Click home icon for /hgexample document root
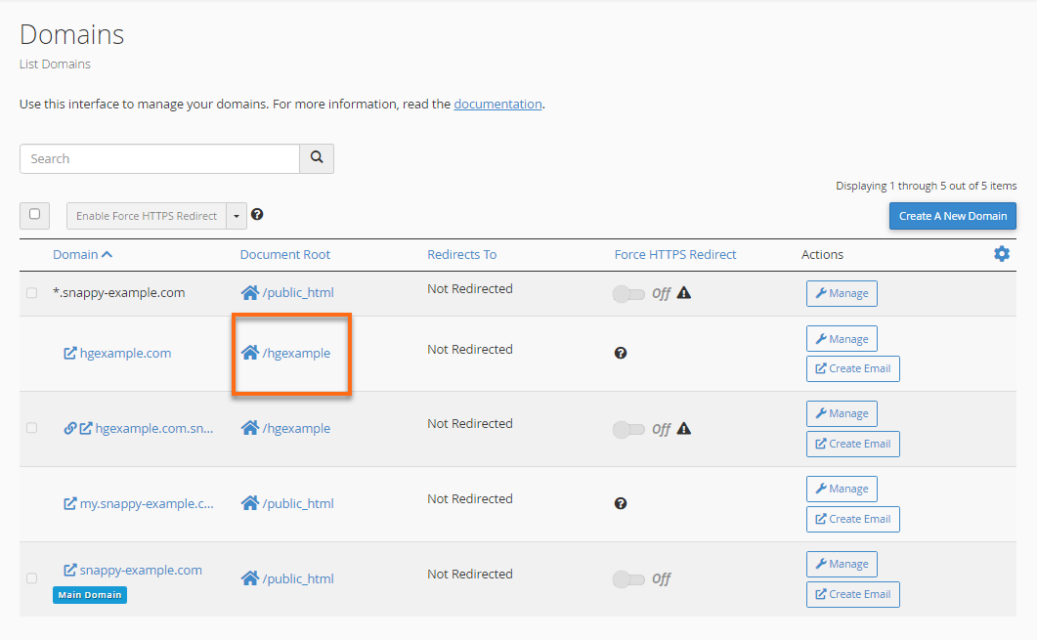This screenshot has width=1037, height=640. pos(250,353)
